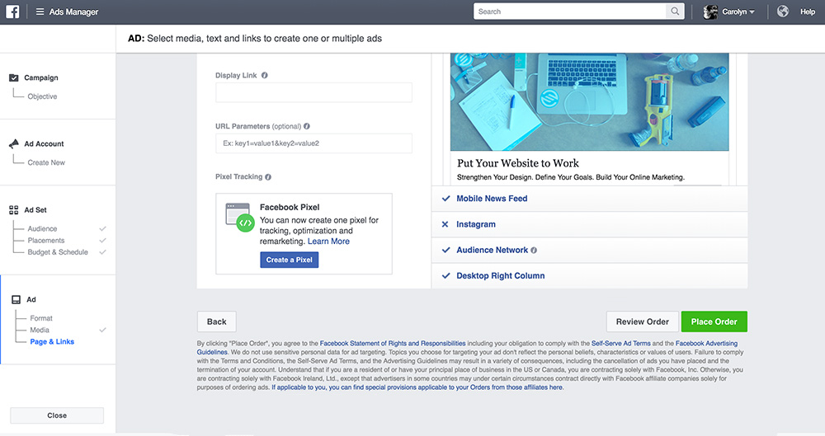The height and width of the screenshot is (436, 825).
Task: Open the Ads Manager hamburger menu
Action: 40,12
